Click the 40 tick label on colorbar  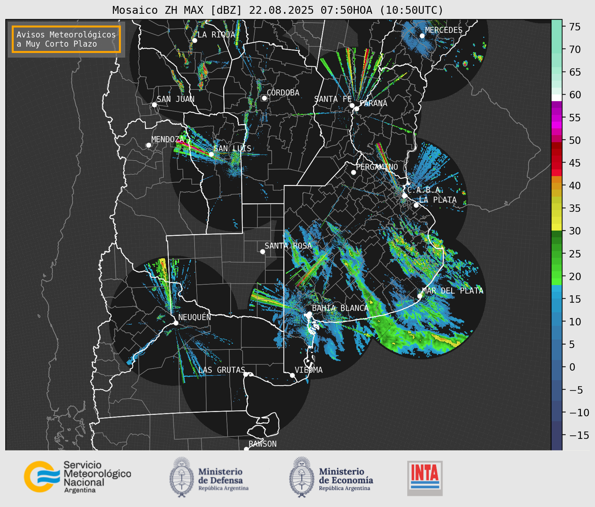pos(575,185)
